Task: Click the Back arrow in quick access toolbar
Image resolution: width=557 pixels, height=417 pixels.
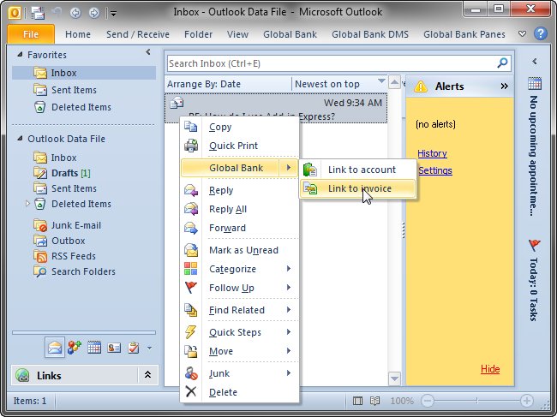Action: click(75, 13)
